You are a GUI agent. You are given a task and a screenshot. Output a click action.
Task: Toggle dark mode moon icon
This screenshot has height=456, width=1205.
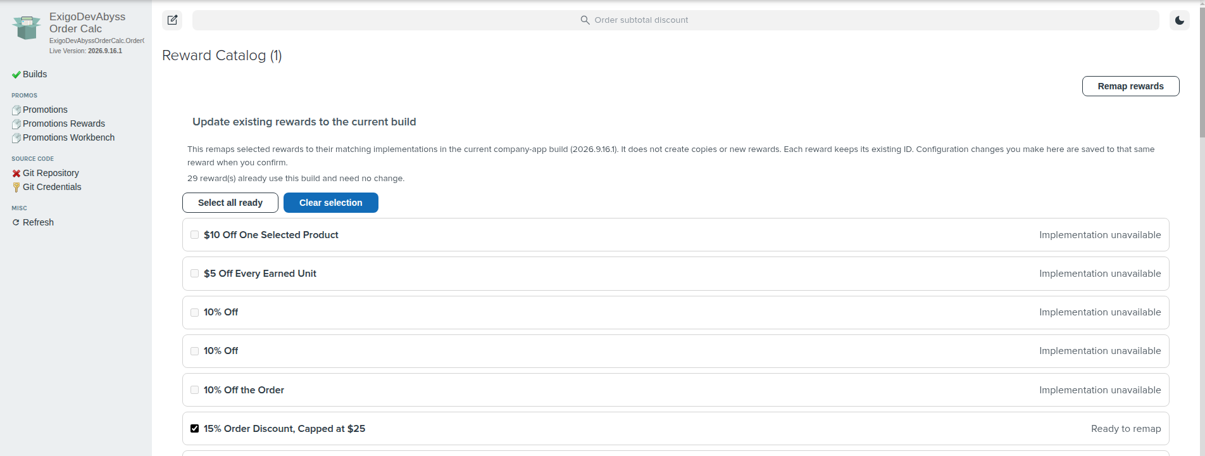[1180, 20]
